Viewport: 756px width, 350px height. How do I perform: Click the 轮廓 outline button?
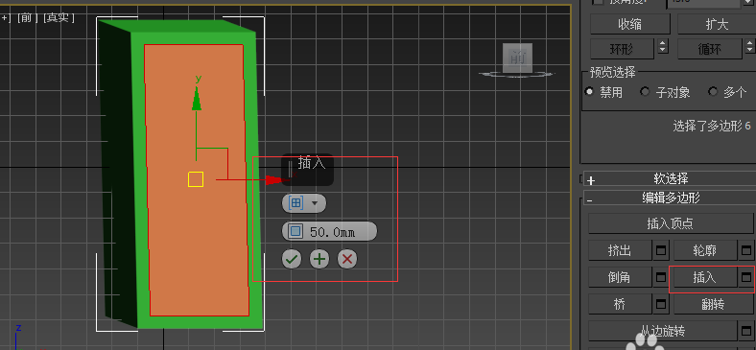click(x=705, y=250)
